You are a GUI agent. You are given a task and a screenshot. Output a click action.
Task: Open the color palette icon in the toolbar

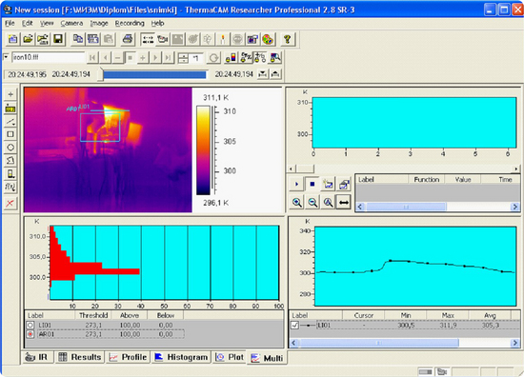pos(268,39)
